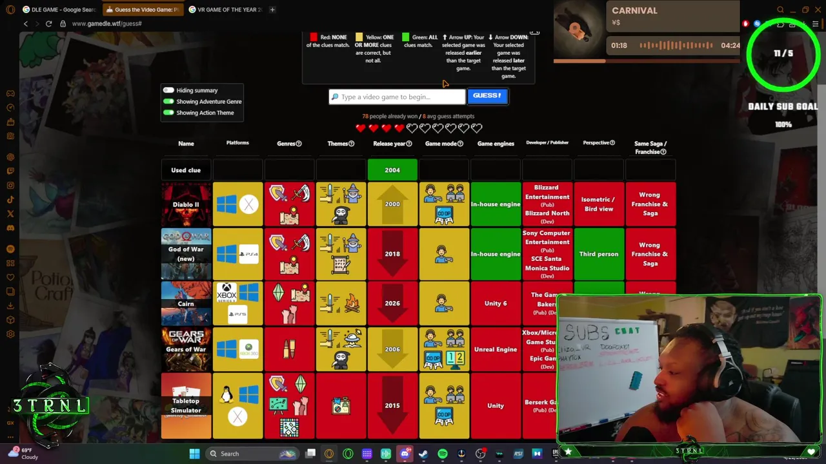The width and height of the screenshot is (826, 464).
Task: Open TikTok panel in sidebar
Action: (x=10, y=199)
